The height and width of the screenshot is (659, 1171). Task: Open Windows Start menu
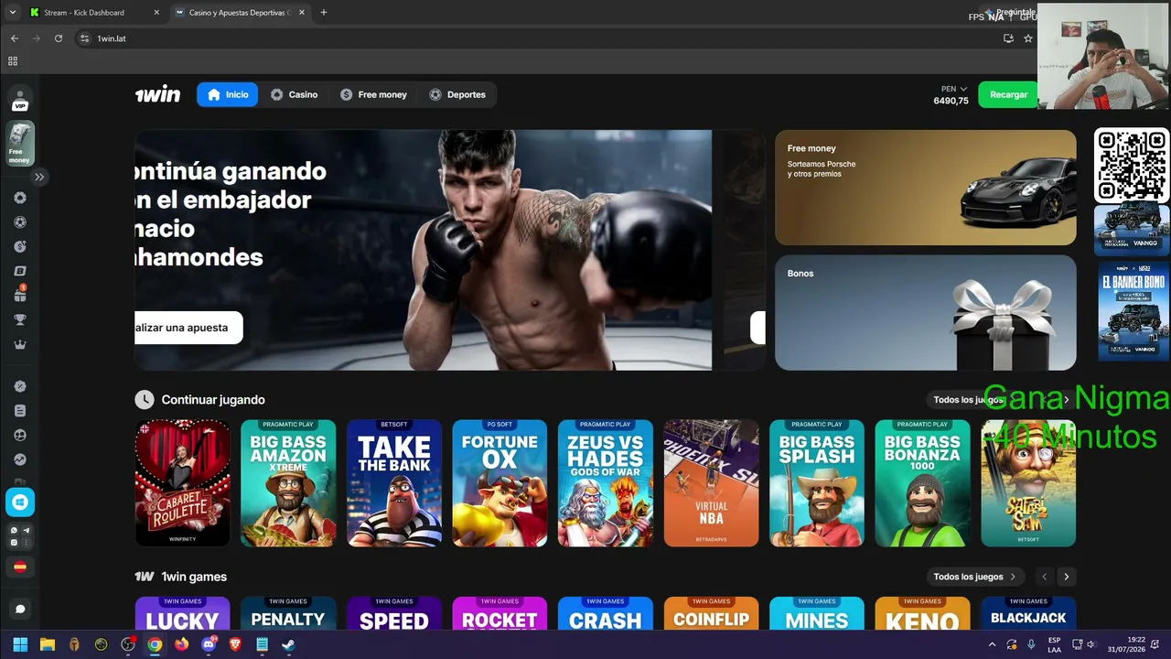pyautogui.click(x=20, y=644)
